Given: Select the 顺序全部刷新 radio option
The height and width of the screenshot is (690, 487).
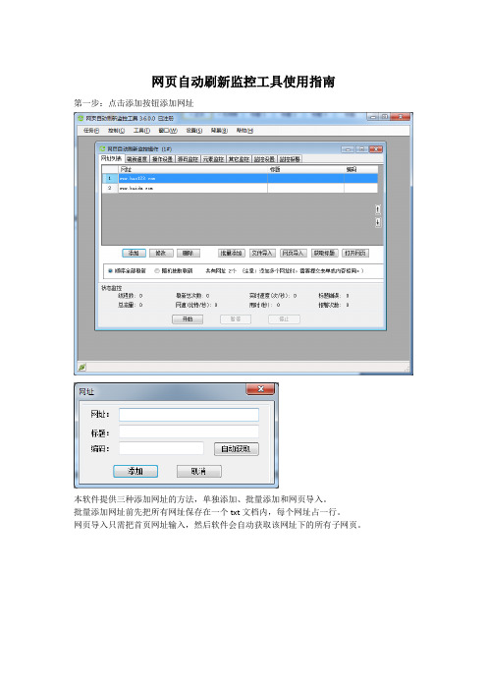Looking at the screenshot, I should pos(127,271).
